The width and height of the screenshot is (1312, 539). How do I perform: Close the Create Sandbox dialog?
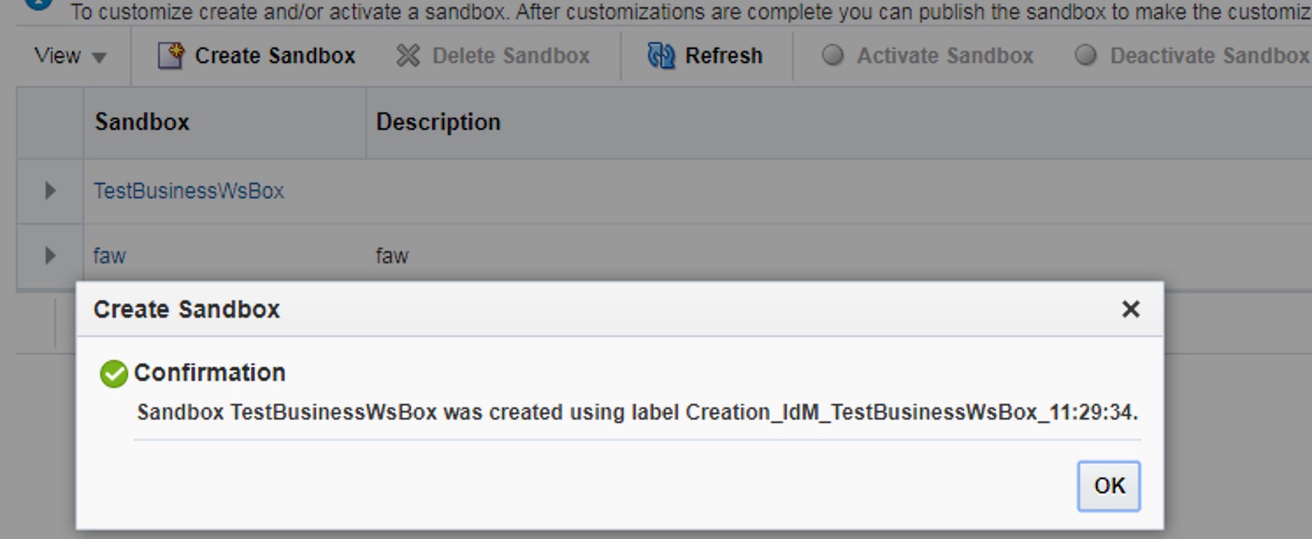click(1131, 309)
